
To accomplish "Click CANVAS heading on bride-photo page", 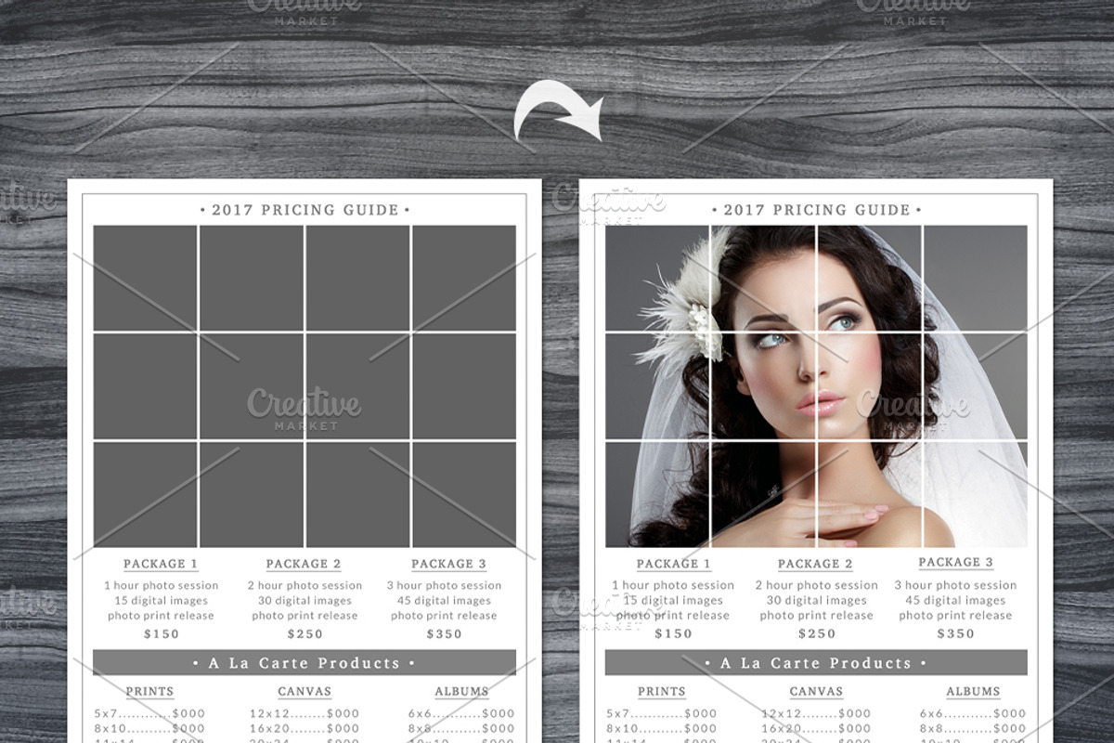I will tap(816, 691).
